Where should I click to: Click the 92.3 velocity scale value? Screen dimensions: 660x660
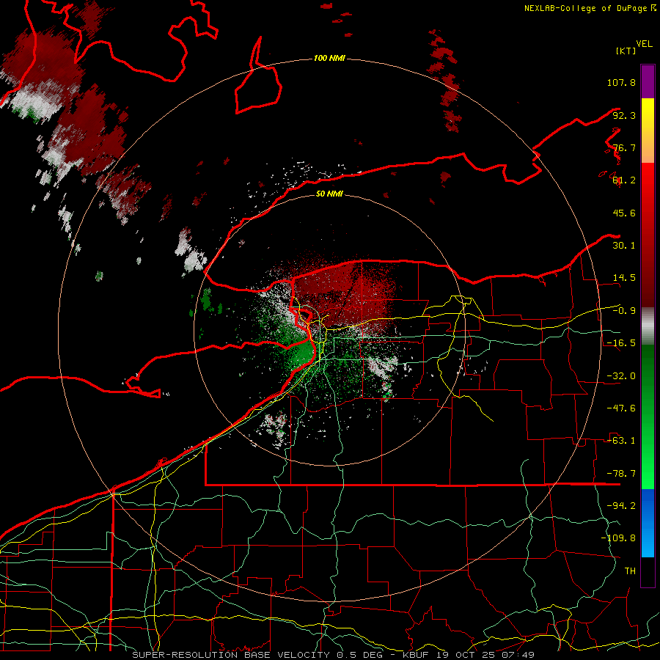pos(624,115)
